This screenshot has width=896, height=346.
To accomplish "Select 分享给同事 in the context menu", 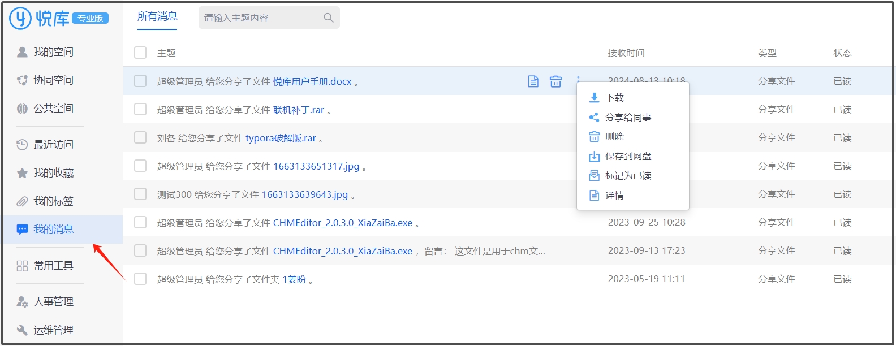I will pyautogui.click(x=628, y=118).
